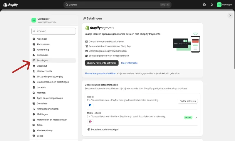The height and width of the screenshot is (141, 235).
Task: Click the Markten globe icon
Action: (34, 93)
